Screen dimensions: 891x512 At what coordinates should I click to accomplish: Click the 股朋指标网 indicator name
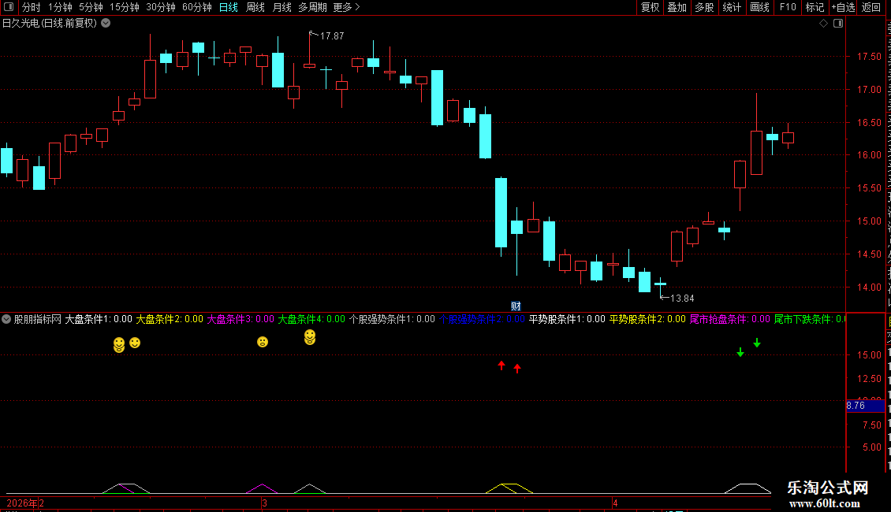(38, 319)
